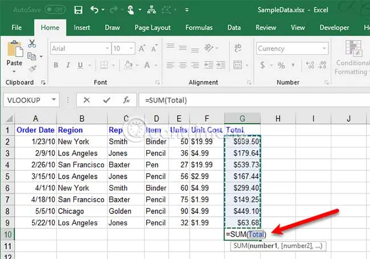The width and height of the screenshot is (370, 259).
Task: Toggle Italic formatting
Action: click(x=68, y=65)
